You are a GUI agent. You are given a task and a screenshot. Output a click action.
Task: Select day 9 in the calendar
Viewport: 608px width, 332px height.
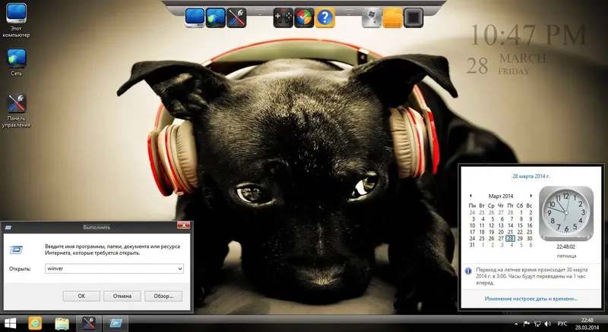[x=530, y=219]
